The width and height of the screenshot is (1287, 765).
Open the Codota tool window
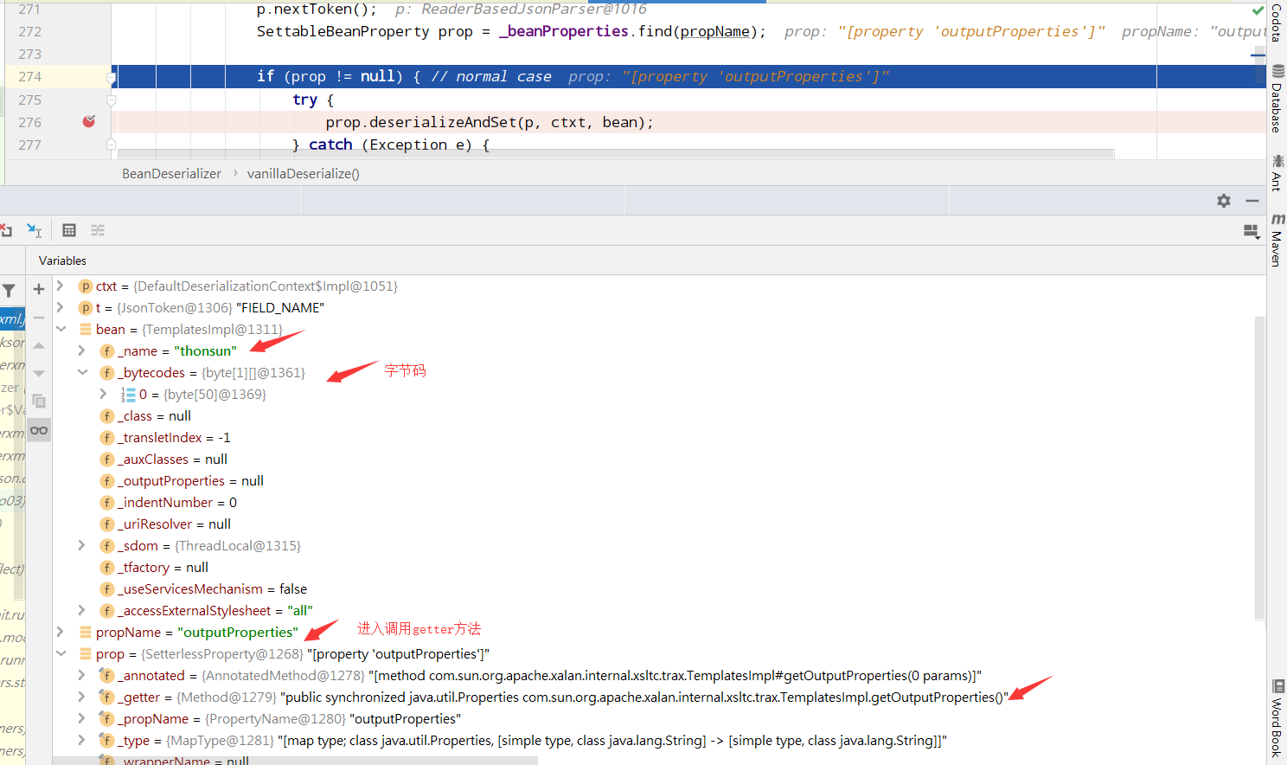(x=1277, y=22)
